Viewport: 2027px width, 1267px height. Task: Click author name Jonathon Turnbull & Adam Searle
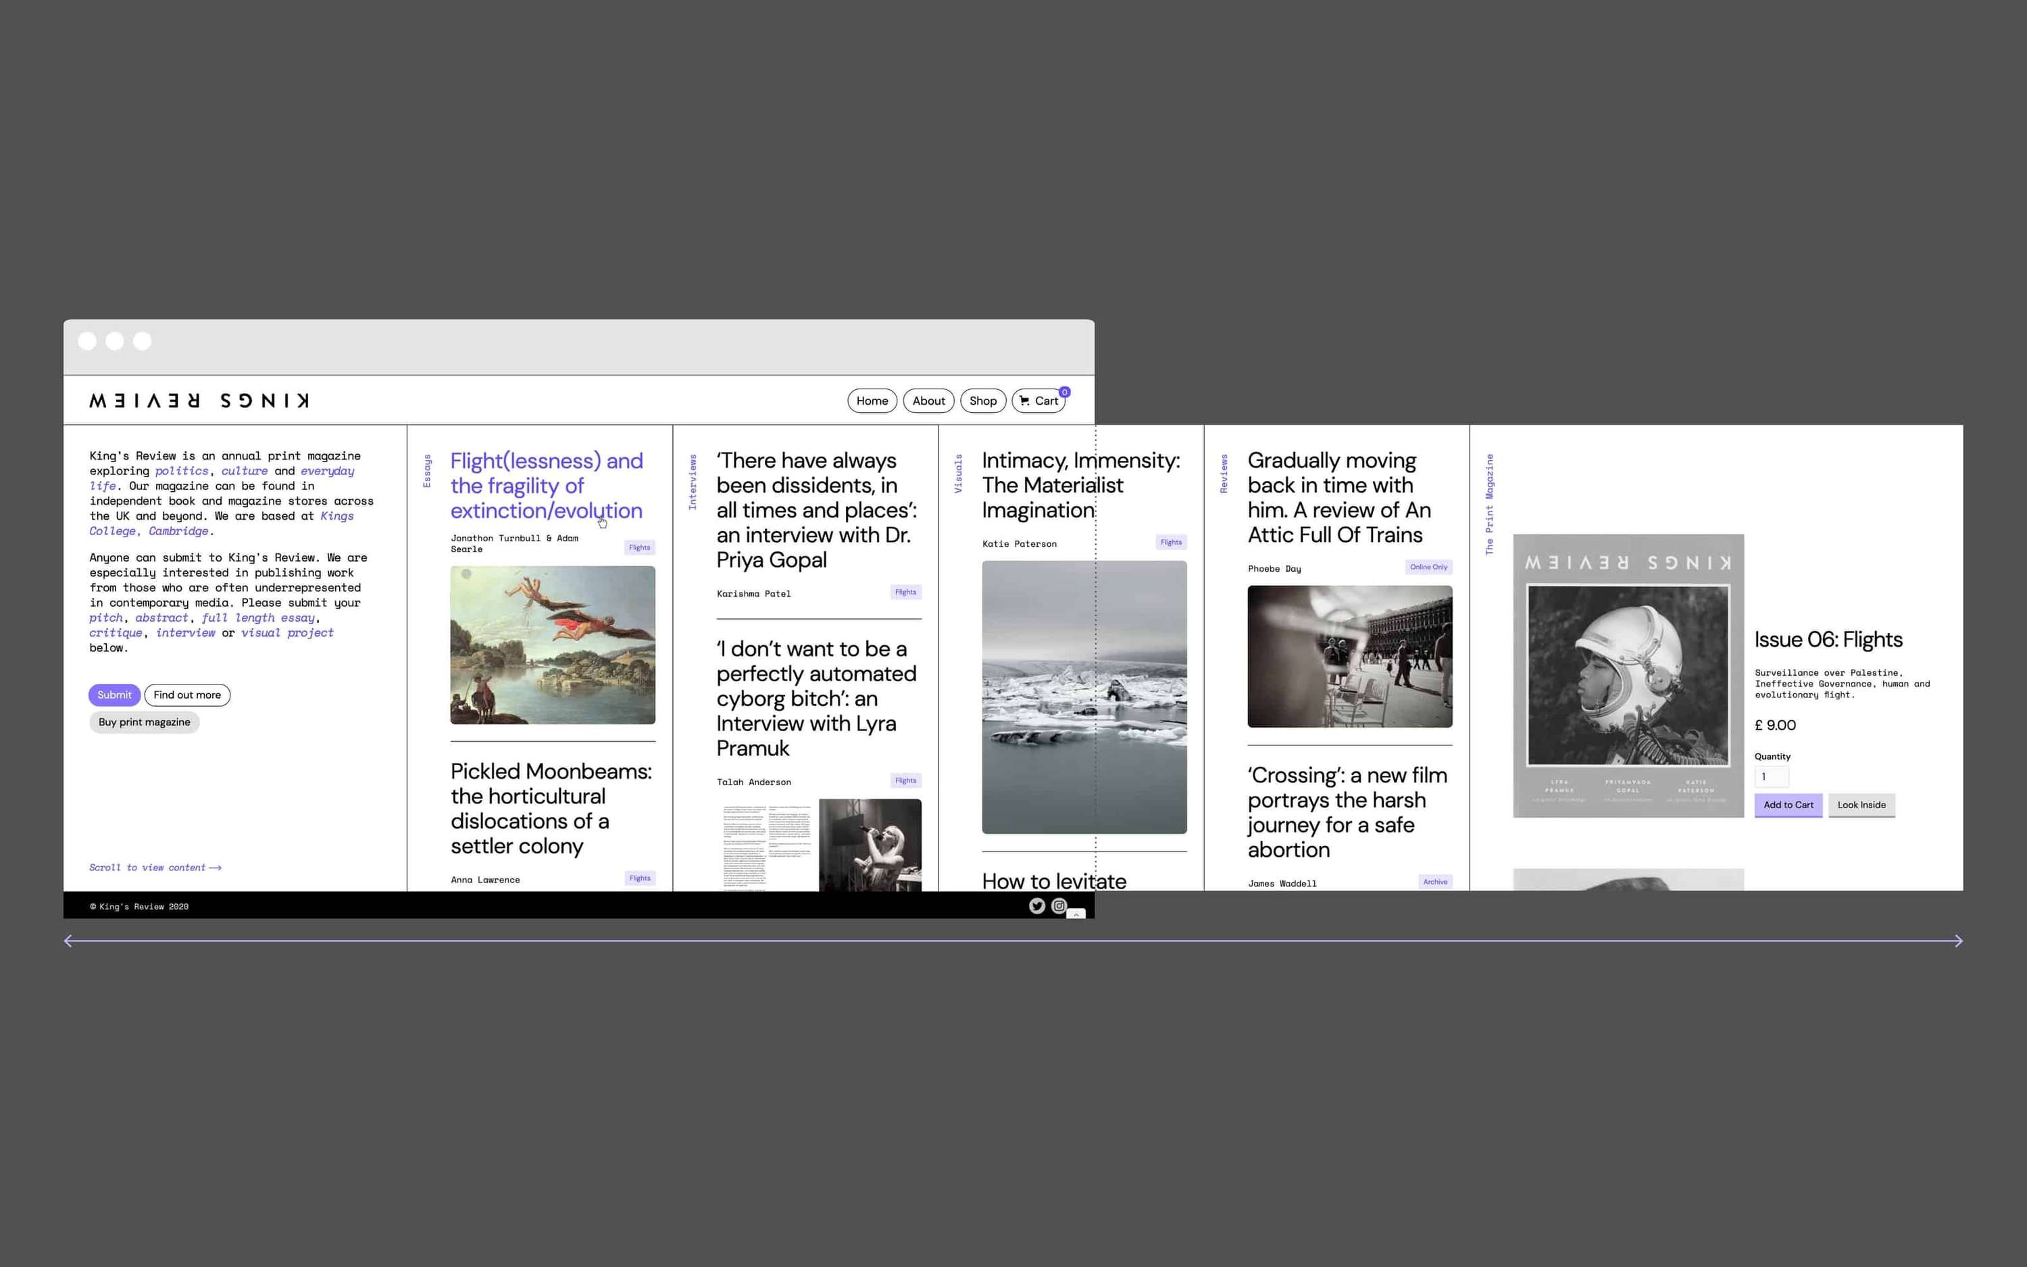(x=514, y=544)
